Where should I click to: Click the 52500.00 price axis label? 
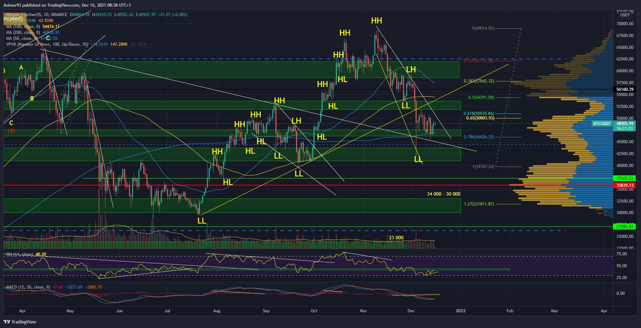(x=625, y=107)
